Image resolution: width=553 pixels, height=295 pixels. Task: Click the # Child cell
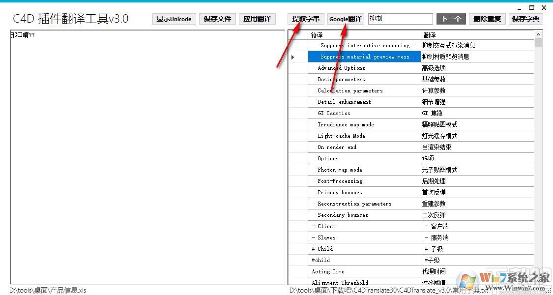[364, 249]
